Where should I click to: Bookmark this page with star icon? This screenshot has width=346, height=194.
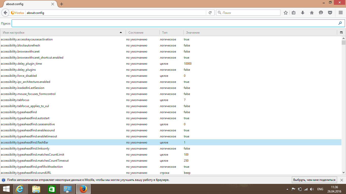(286, 13)
